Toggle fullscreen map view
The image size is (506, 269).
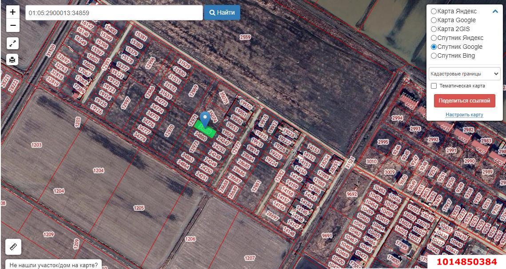[x=13, y=43]
